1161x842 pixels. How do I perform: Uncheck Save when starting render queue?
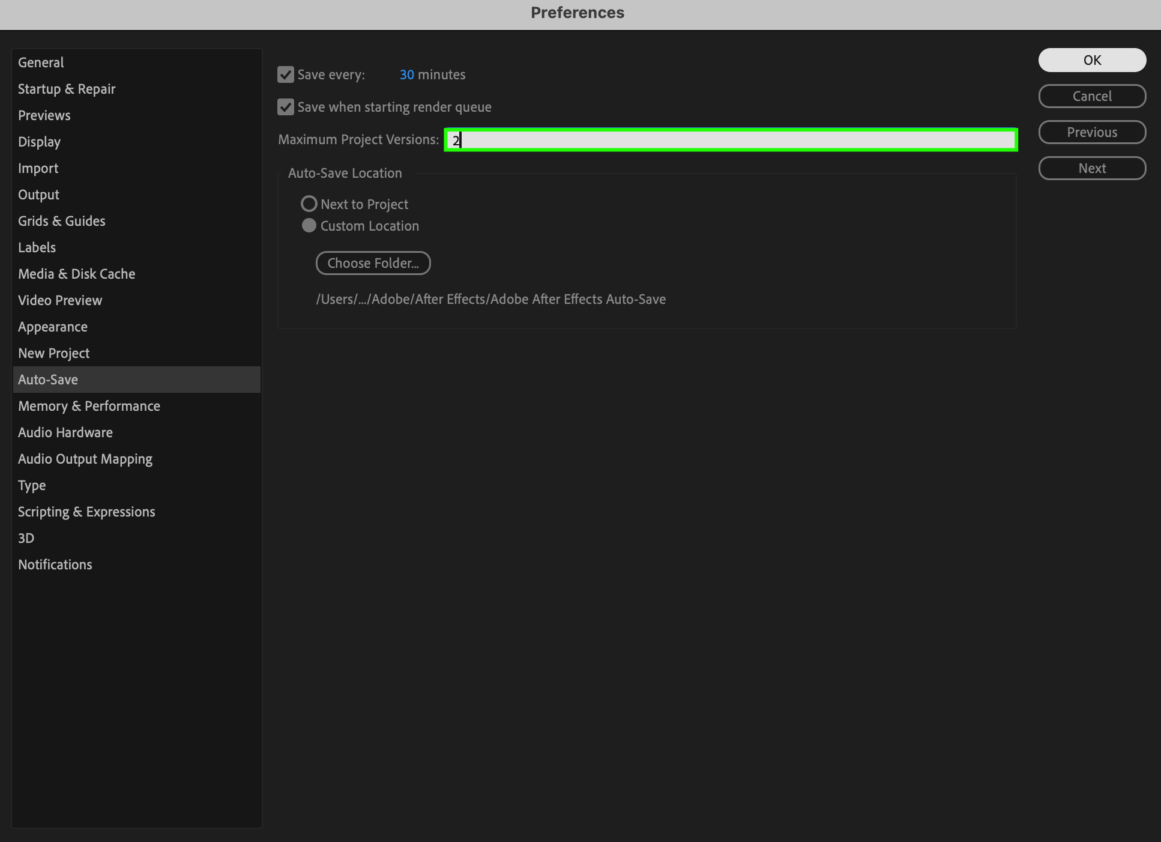click(286, 108)
